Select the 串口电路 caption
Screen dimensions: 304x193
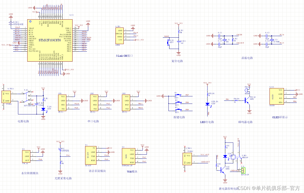93,121
